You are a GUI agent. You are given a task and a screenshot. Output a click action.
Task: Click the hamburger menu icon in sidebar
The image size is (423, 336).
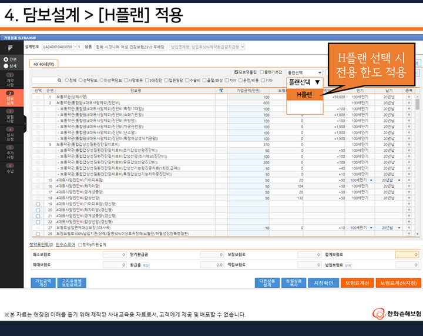(10, 48)
